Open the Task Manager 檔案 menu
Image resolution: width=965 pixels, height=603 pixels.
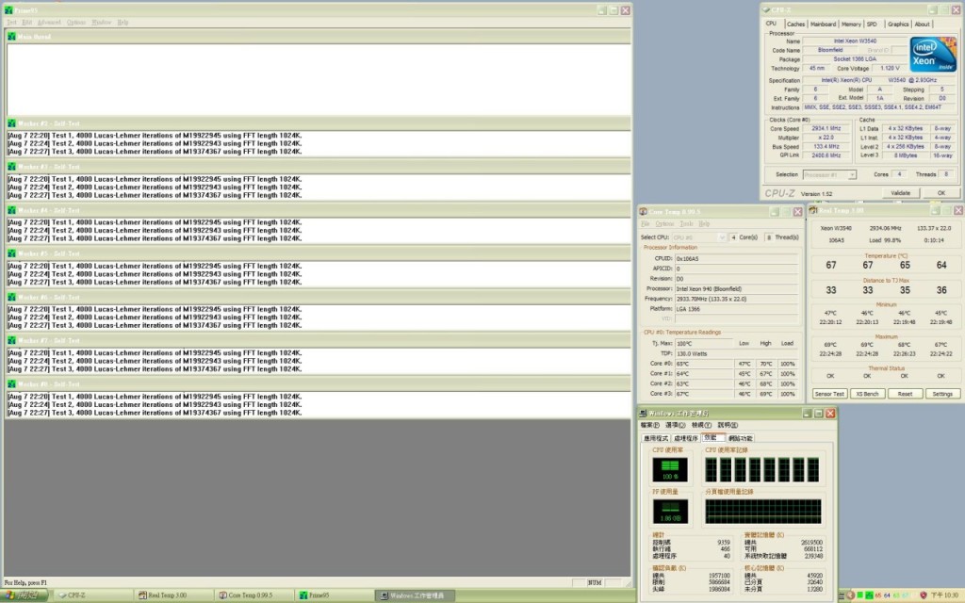tap(650, 425)
